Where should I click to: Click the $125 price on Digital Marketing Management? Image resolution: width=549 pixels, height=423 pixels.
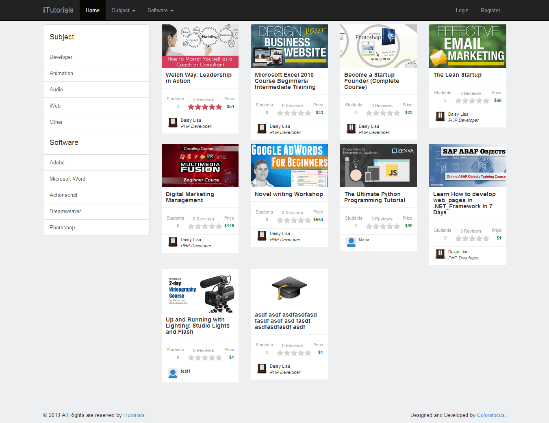(x=229, y=226)
